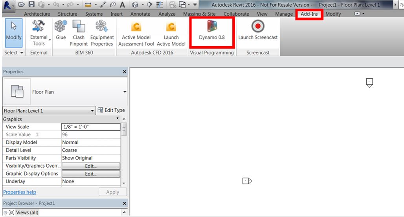This screenshot has height=217, width=404.
Task: Collapse the Views (all) tree node
Action: [5, 213]
